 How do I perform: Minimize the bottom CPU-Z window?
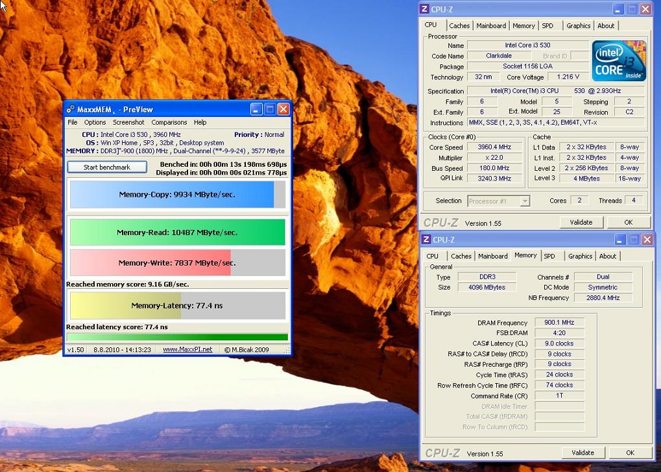click(x=619, y=240)
